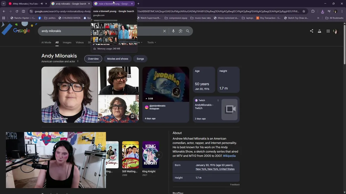Screen dimensions: 346x194
Task: Open the browser side panel icon
Action: coord(23,11)
